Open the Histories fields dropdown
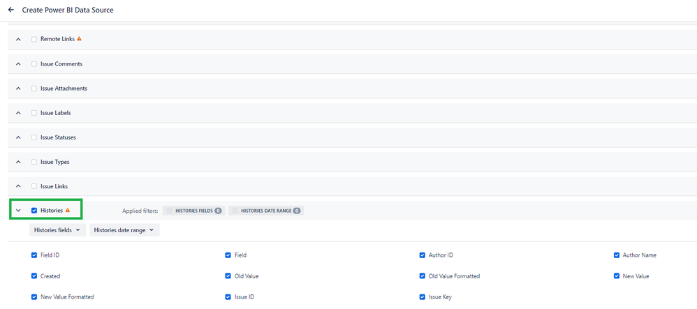 57,230
